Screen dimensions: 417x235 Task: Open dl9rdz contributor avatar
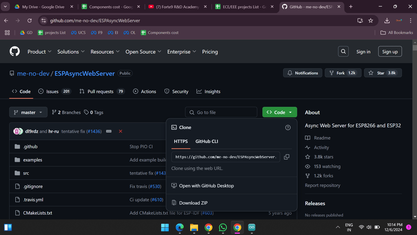coord(17,131)
